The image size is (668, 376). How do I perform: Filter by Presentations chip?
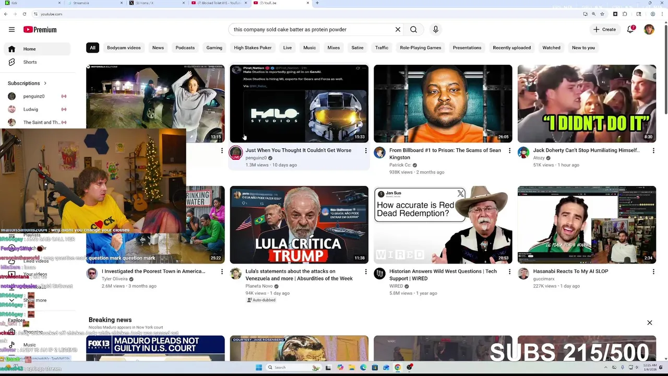(x=467, y=48)
